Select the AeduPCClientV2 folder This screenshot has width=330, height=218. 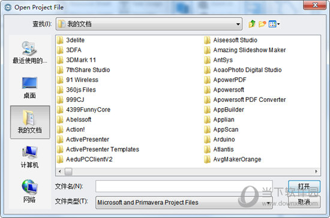(85, 159)
